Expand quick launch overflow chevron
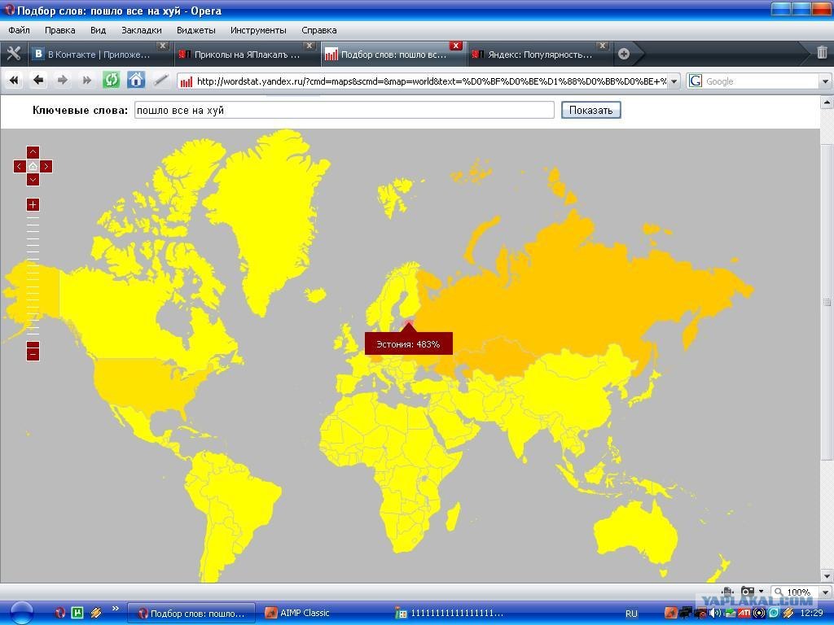 click(x=116, y=609)
